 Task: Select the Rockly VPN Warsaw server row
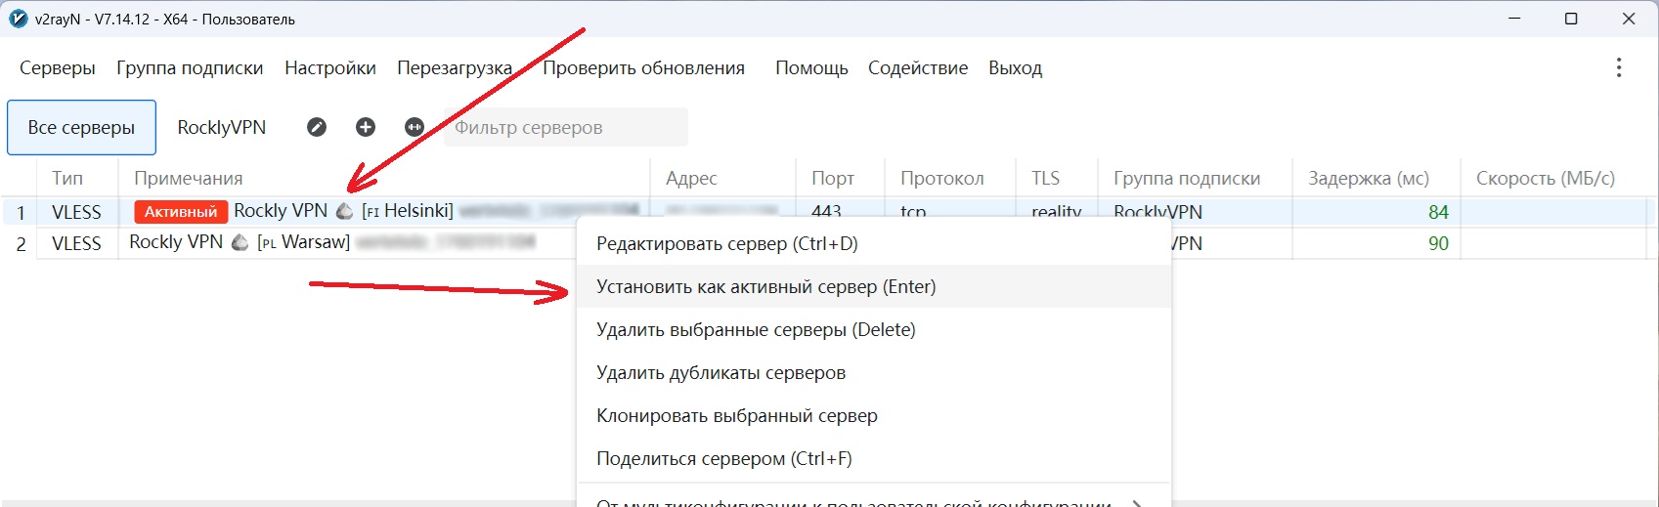click(293, 243)
